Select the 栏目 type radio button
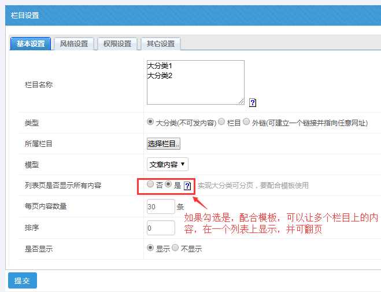Screen dimensions: 381x292 point(222,122)
